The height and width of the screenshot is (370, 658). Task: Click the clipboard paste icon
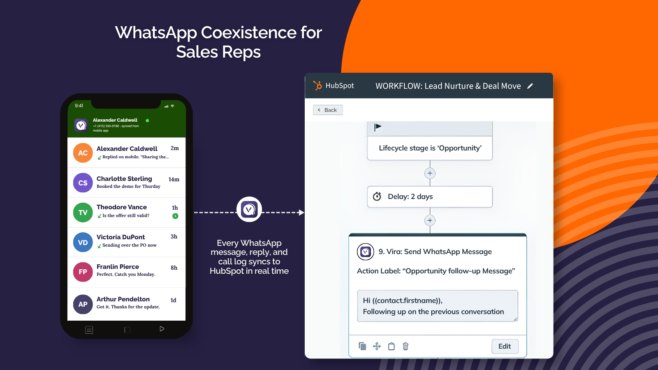point(392,346)
